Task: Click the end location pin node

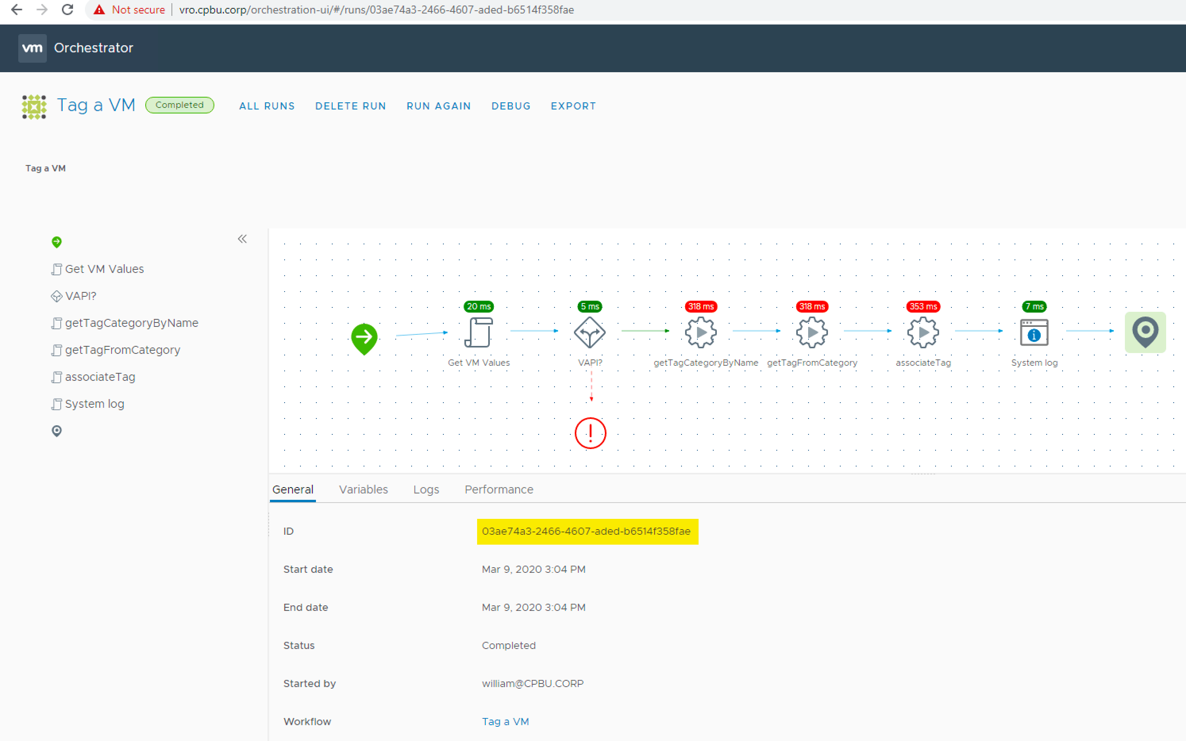Action: click(1145, 333)
